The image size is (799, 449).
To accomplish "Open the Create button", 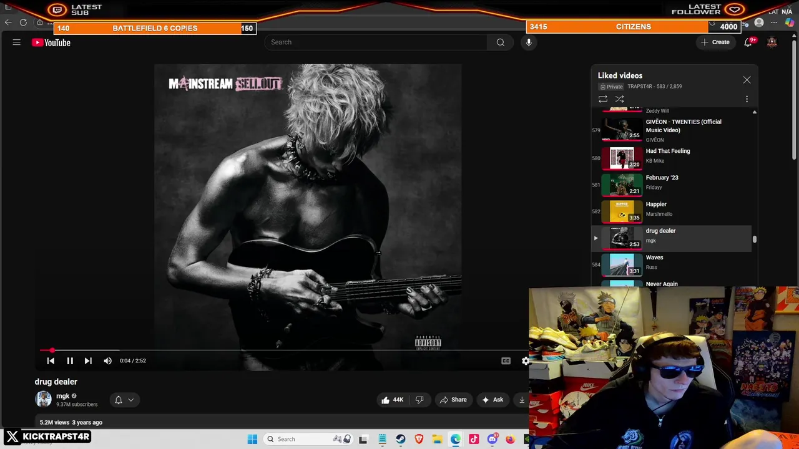I will tap(715, 42).
